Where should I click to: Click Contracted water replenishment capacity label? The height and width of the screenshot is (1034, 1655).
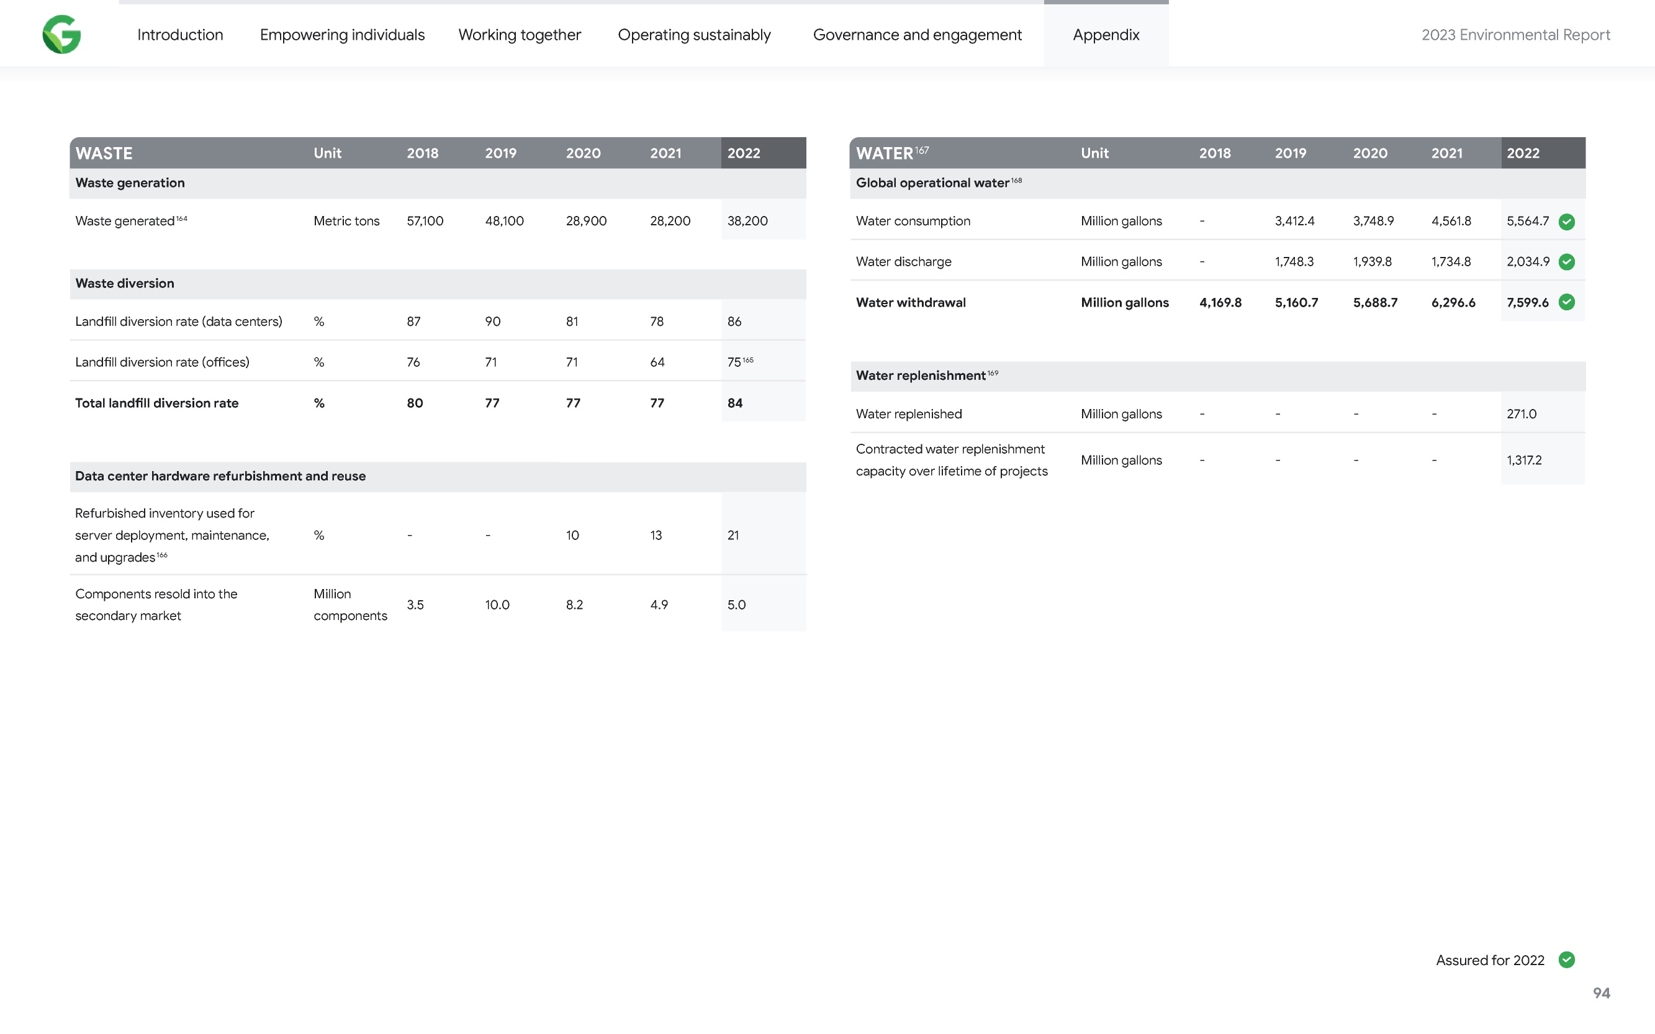coord(951,459)
